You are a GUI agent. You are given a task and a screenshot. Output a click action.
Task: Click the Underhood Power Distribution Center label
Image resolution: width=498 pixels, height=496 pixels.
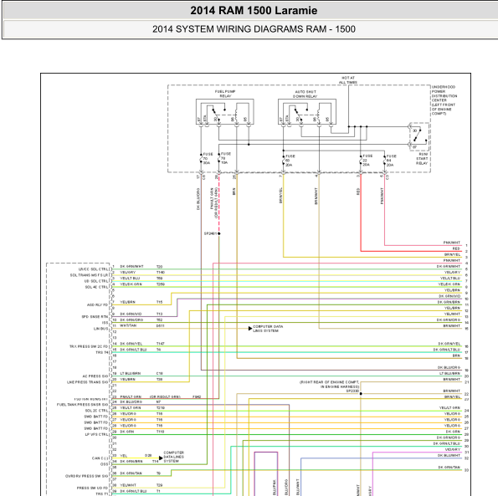[x=444, y=100]
